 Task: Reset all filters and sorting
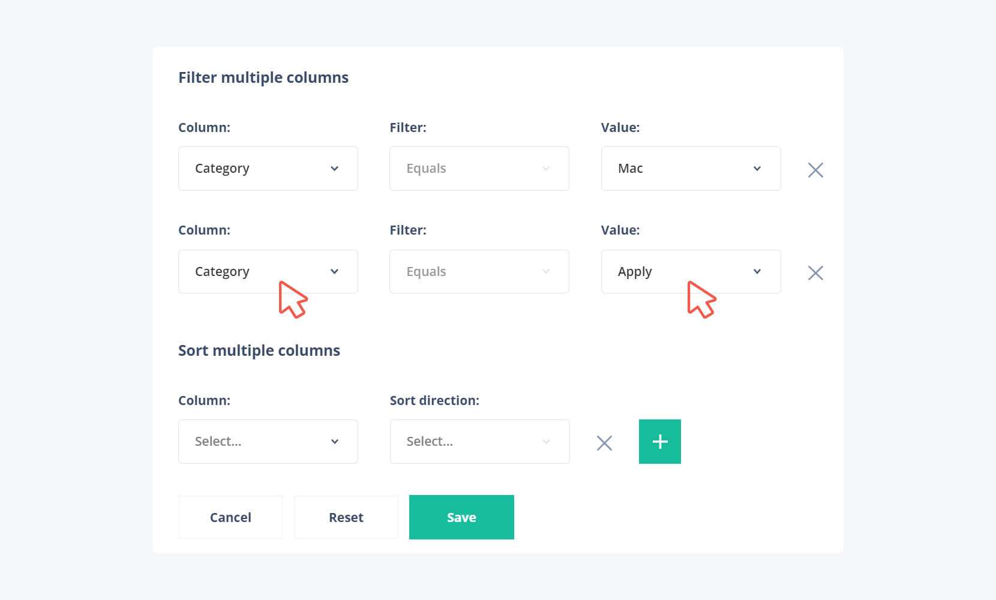tap(346, 517)
